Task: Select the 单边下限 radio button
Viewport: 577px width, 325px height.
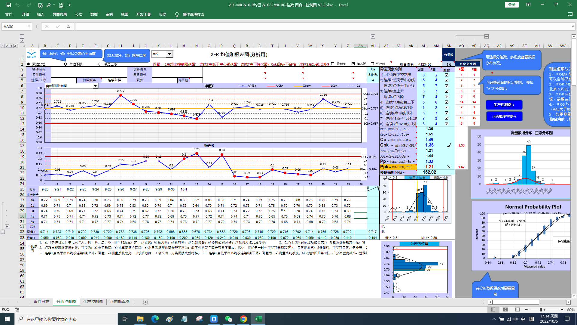Action: click(x=66, y=64)
